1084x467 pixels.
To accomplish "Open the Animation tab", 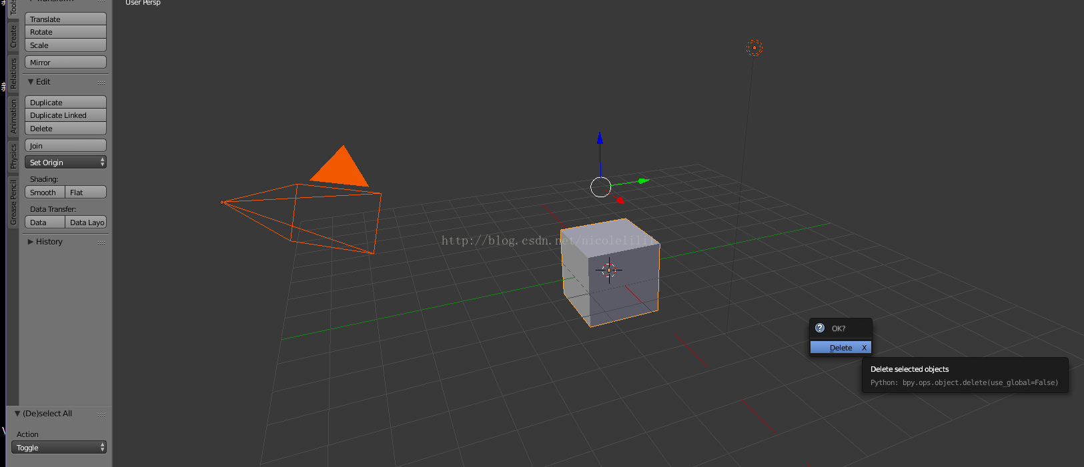I will click(13, 117).
